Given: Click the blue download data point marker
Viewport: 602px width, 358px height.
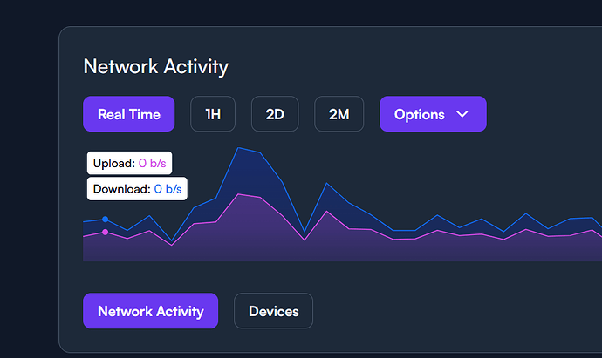Looking at the screenshot, I should pyautogui.click(x=106, y=220).
